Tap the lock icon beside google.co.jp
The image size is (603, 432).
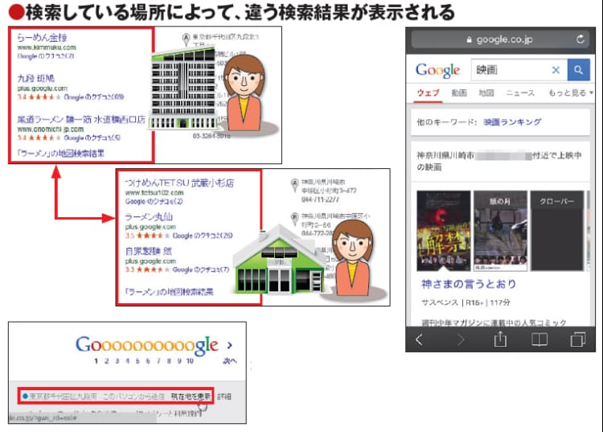[469, 39]
